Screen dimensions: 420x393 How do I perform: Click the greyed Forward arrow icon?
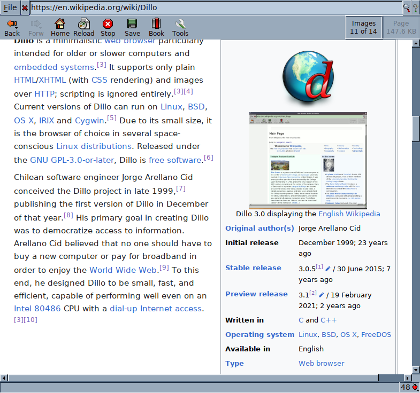pyautogui.click(x=36, y=28)
